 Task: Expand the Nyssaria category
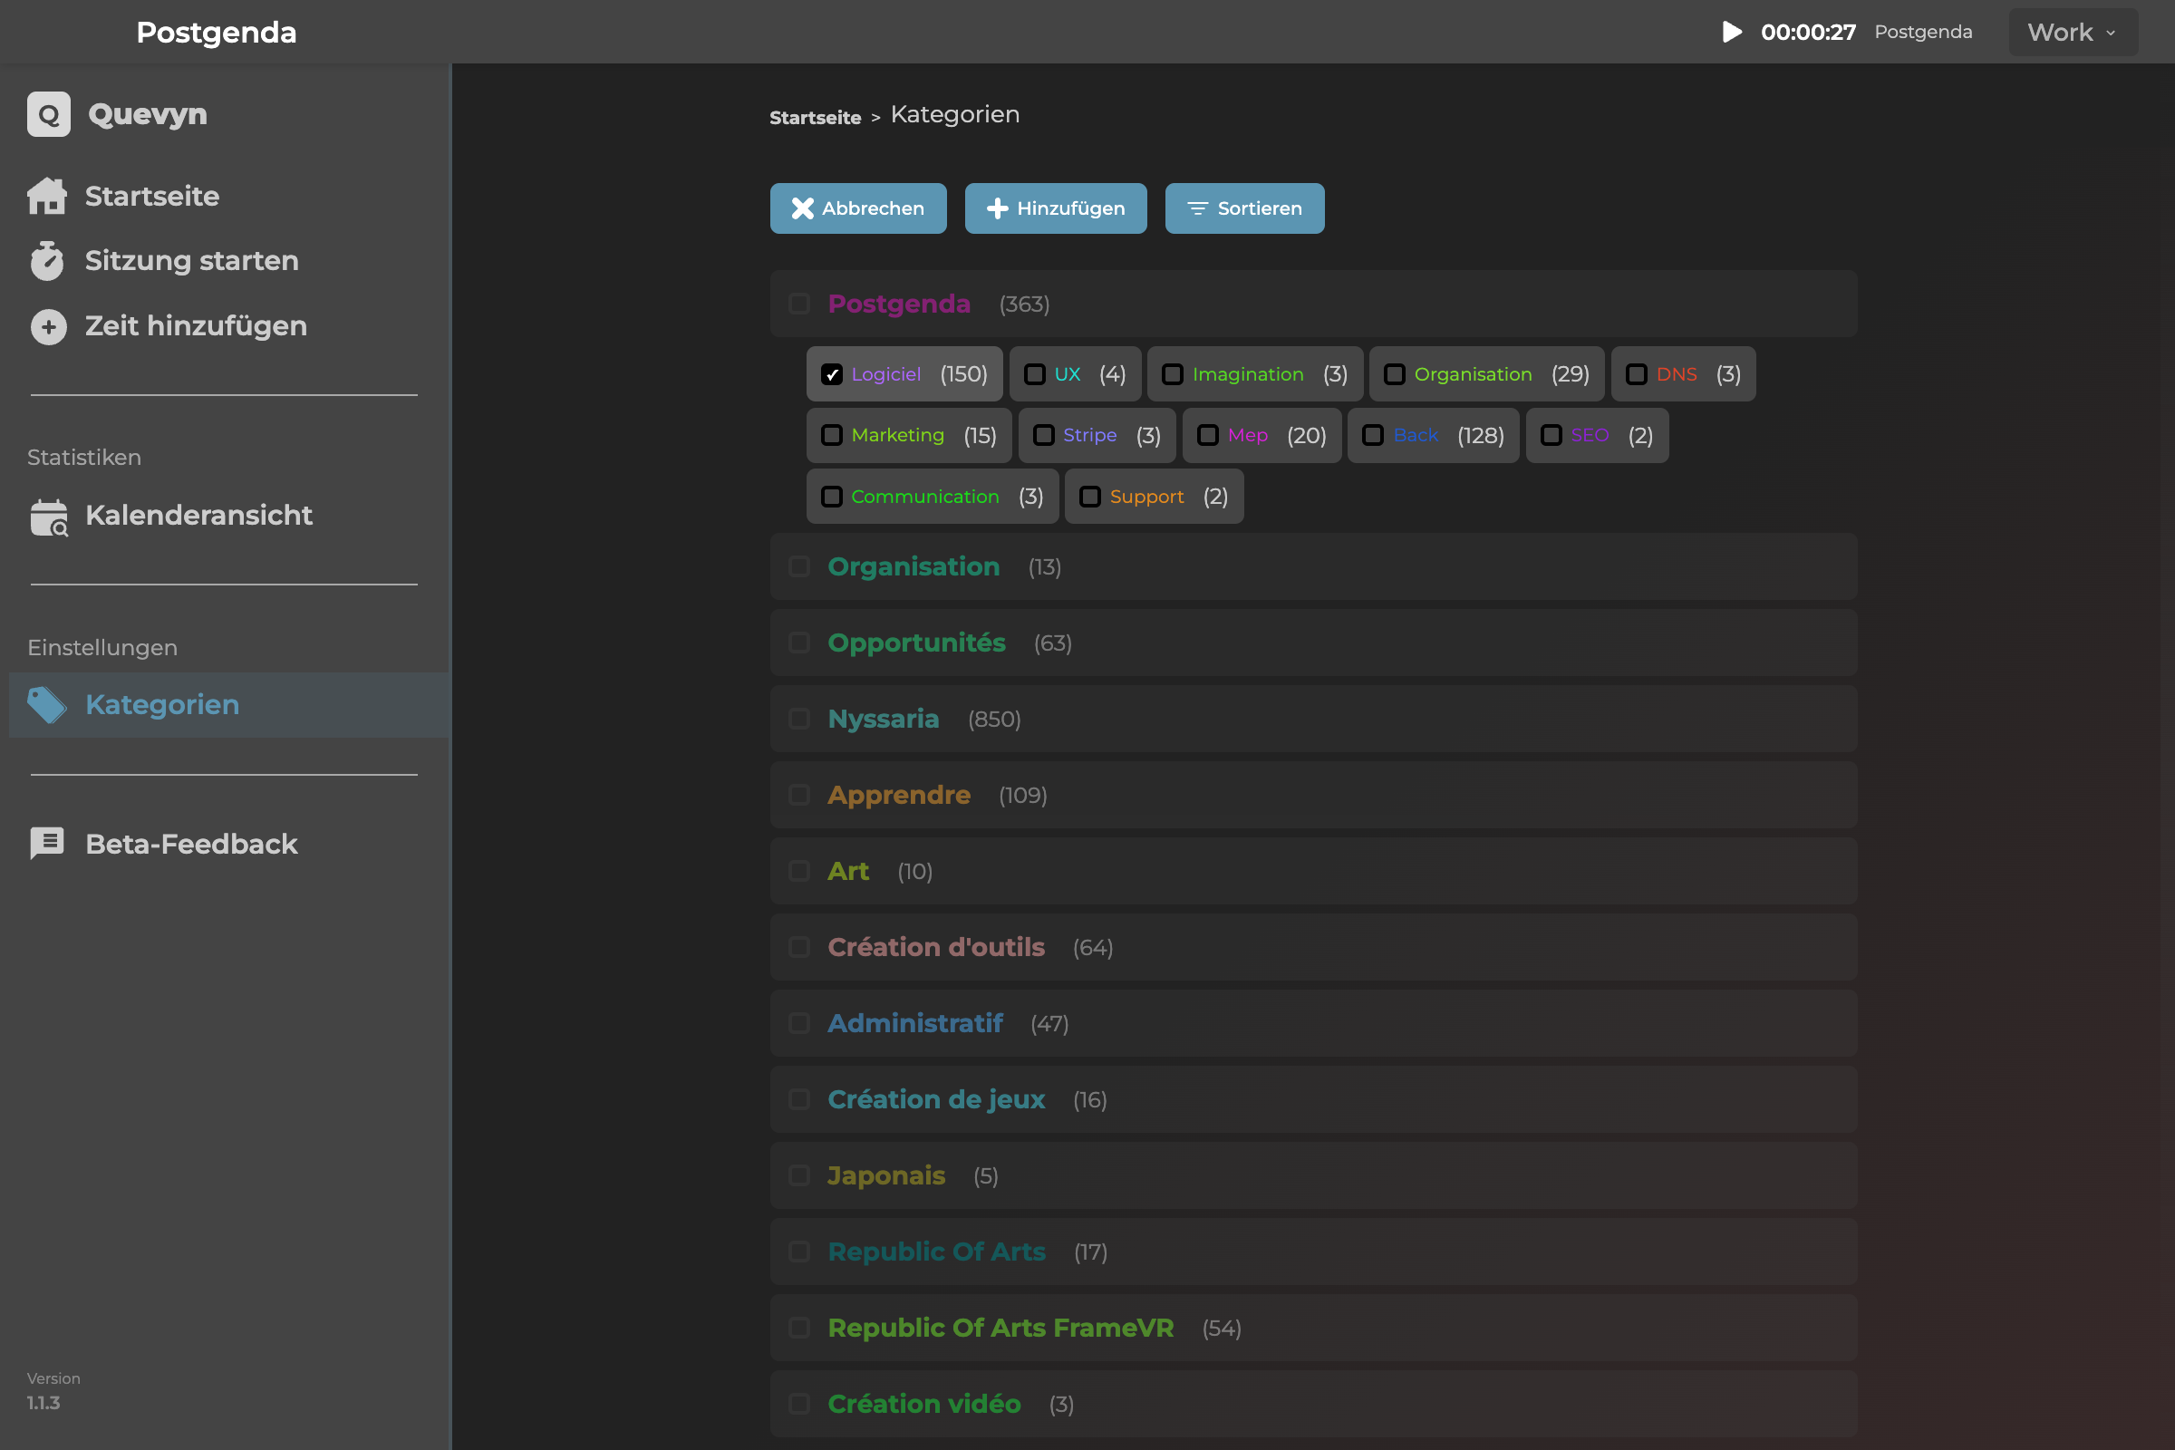click(1313, 720)
